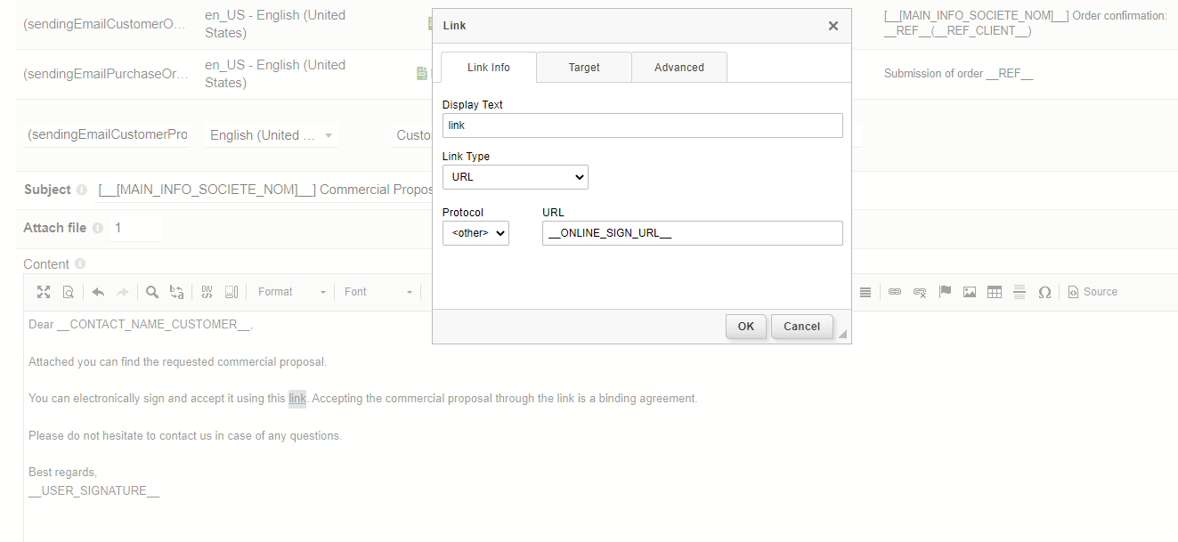Switch to the Target tab
Screen dimensions: 1178x542
point(584,68)
